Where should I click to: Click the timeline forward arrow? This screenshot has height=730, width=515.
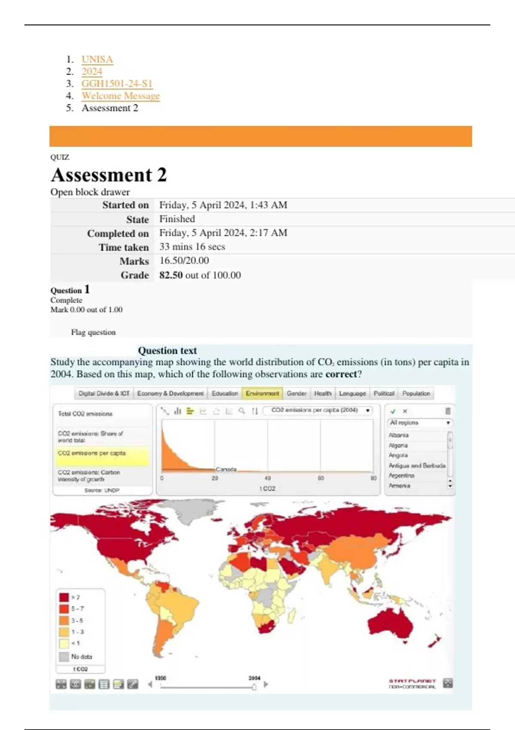click(266, 684)
